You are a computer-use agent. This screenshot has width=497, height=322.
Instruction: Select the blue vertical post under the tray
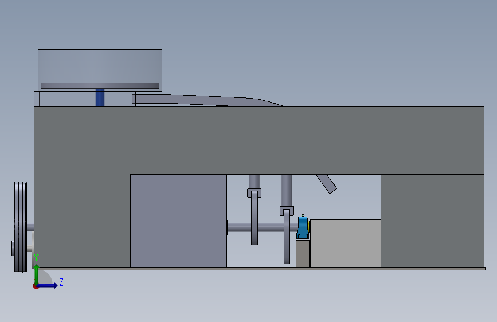(x=100, y=97)
